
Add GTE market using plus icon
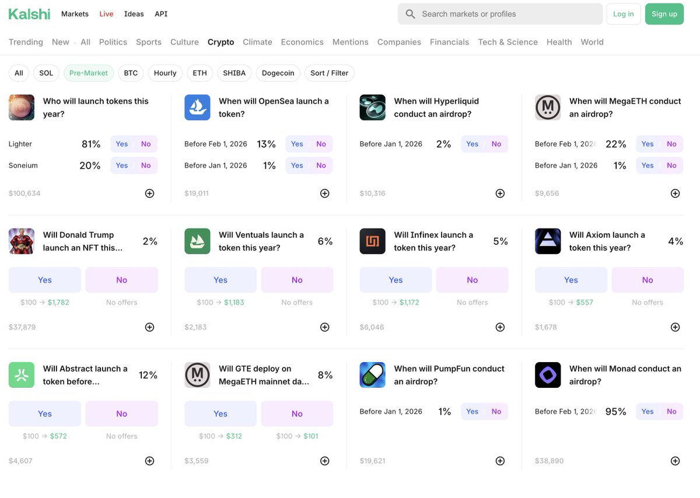325,461
